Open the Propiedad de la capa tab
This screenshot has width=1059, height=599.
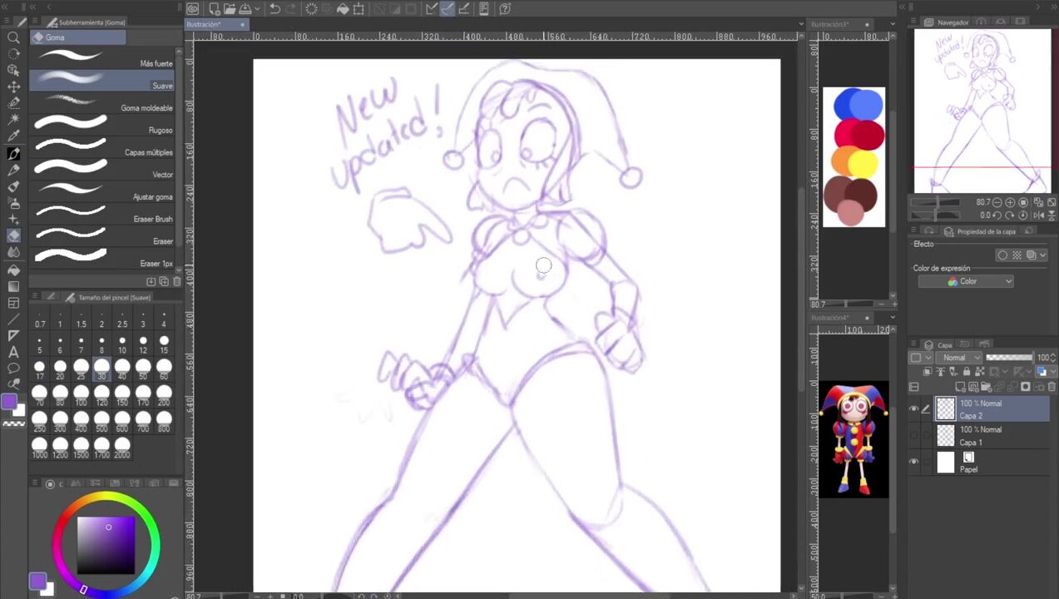pos(986,231)
